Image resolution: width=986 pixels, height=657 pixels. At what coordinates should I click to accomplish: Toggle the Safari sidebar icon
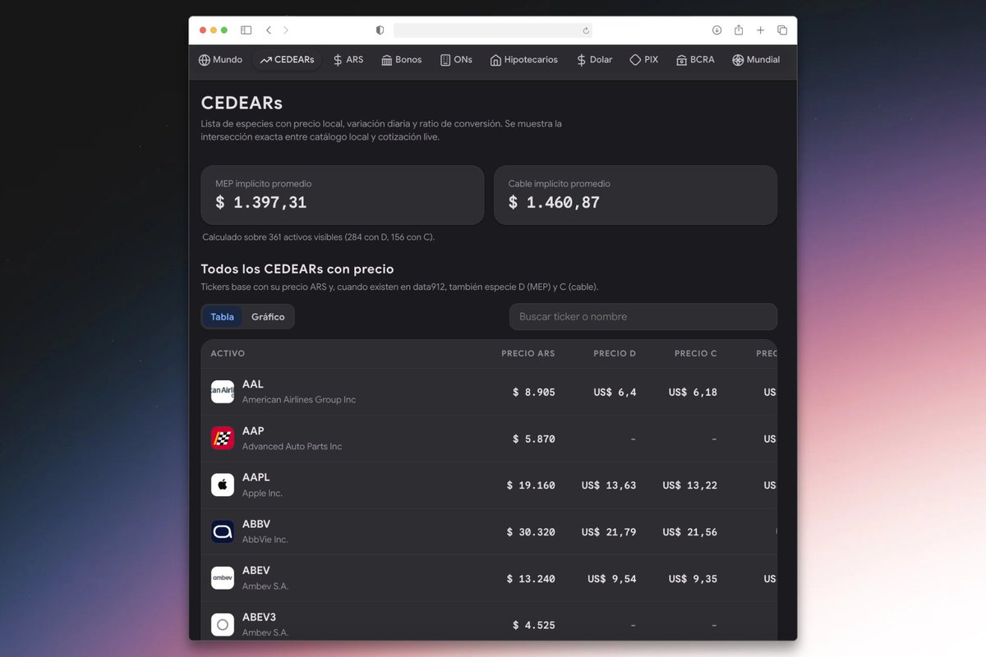pyautogui.click(x=246, y=30)
